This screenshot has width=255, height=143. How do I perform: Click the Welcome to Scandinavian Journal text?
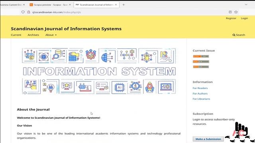click(59, 118)
